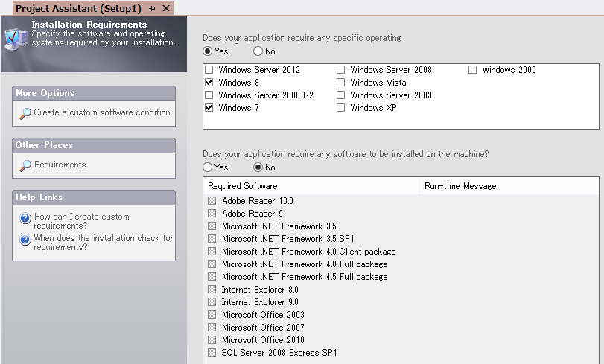Screen dimensions: 604x364
Task: Toggle Microsoft Office 2007 checkbox
Action: click(x=212, y=327)
